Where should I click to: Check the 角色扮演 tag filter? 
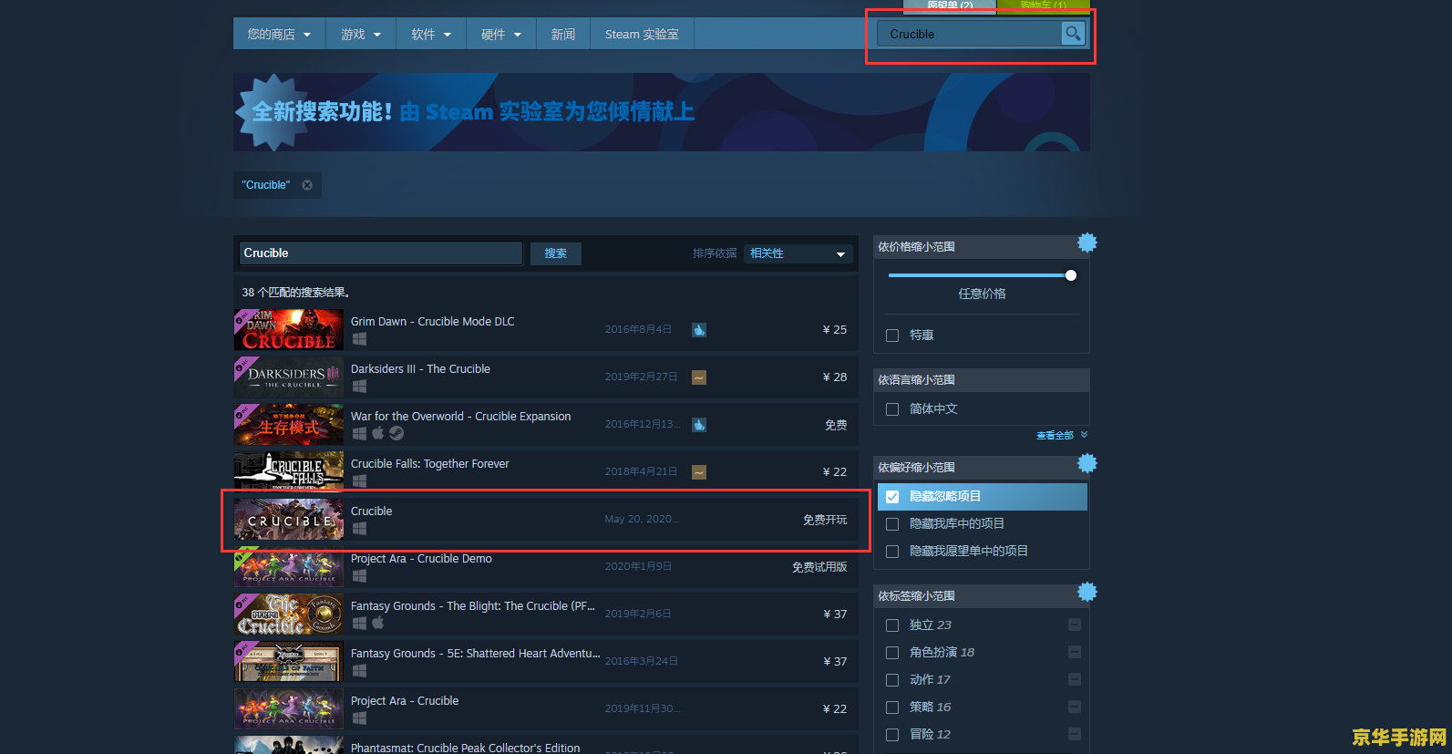tap(892, 653)
